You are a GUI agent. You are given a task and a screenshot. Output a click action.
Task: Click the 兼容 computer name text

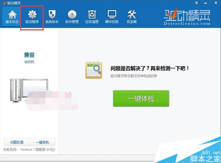coord(29,55)
